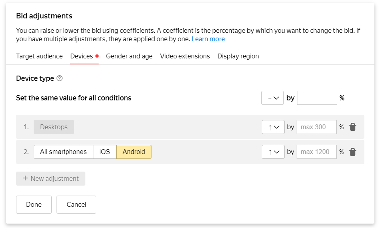Image resolution: width=380 pixels, height=228 pixels.
Task: Toggle the Android device option
Action: click(x=134, y=152)
